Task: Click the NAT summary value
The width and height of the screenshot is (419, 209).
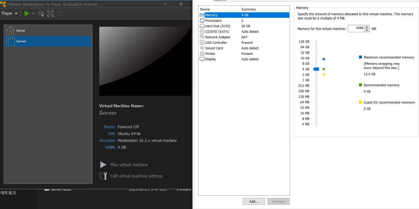Action: [244, 37]
